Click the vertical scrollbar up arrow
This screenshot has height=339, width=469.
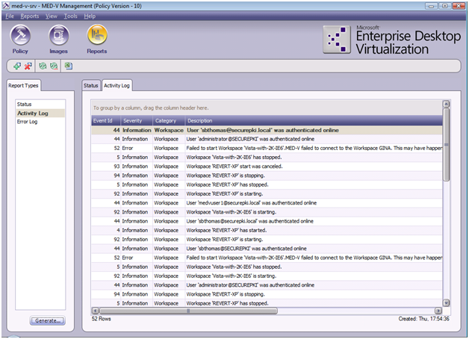[x=446, y=104]
